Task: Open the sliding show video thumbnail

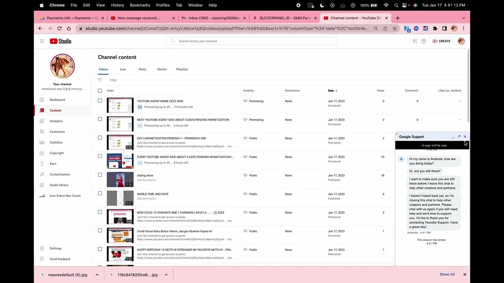Action: (120, 179)
